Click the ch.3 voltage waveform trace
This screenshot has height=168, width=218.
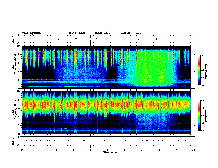pyautogui.click(x=106, y=141)
